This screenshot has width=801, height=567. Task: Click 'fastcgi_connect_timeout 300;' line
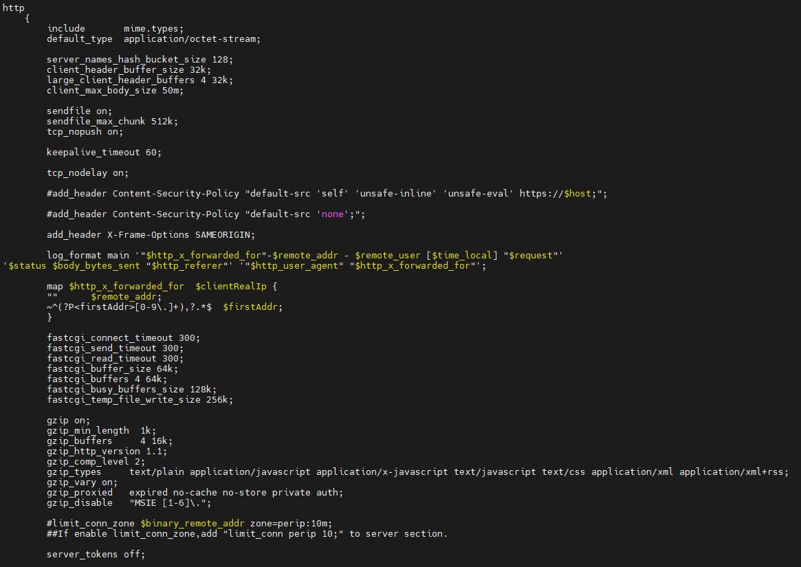point(124,338)
